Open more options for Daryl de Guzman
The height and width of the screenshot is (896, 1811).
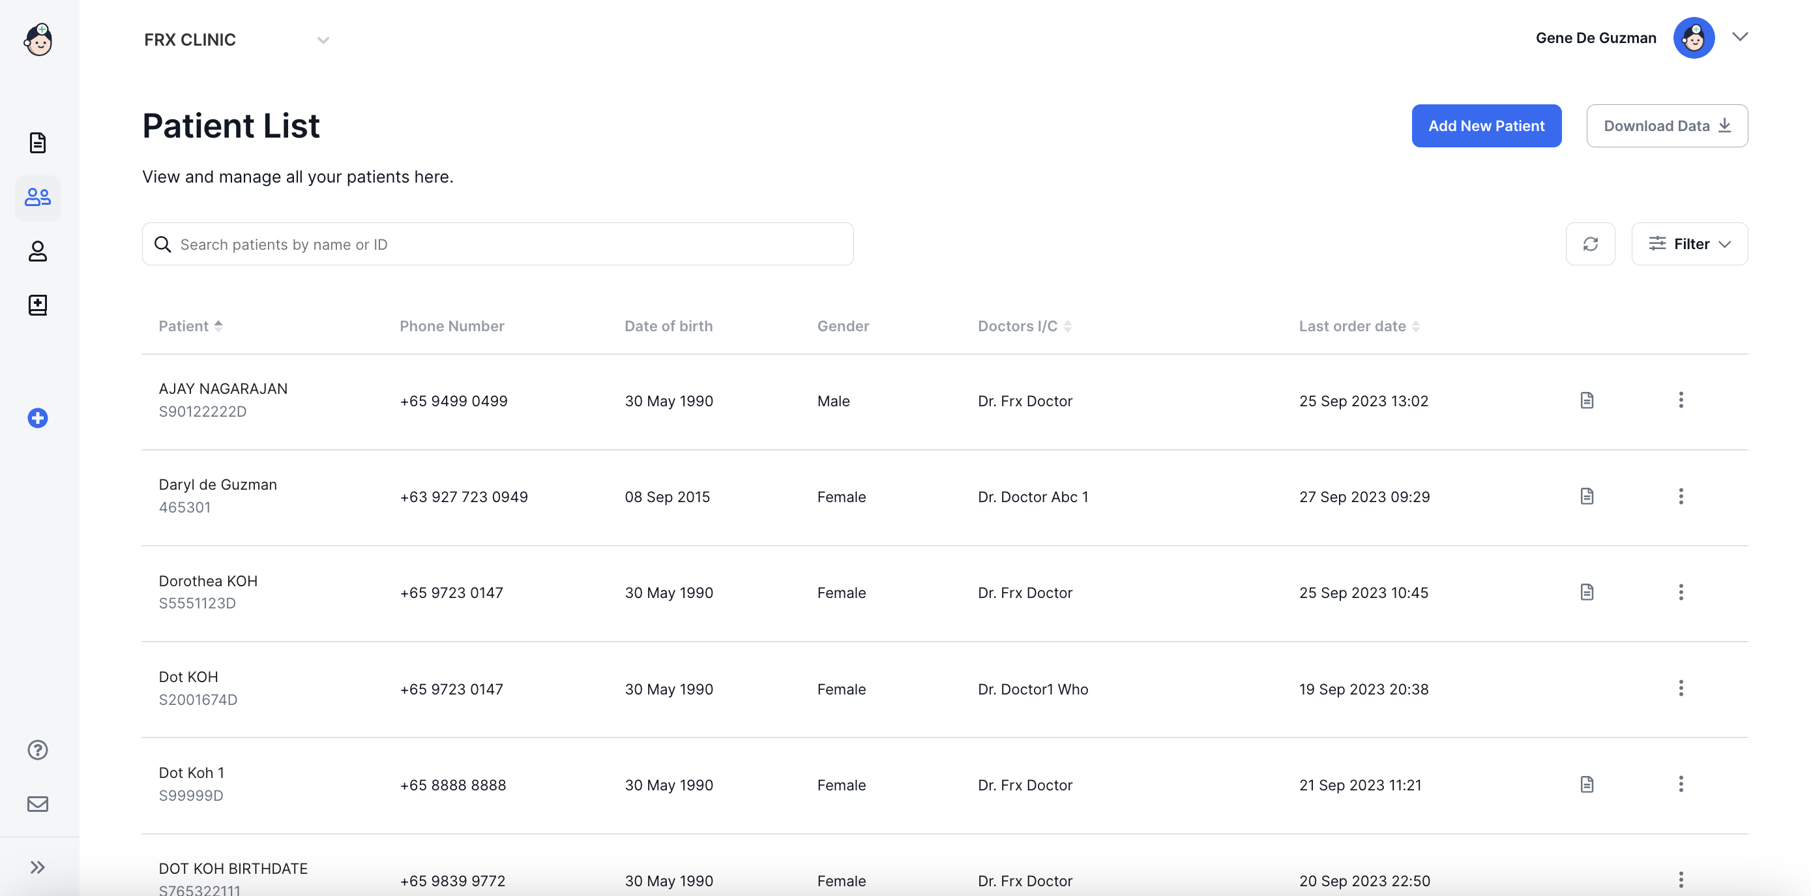pos(1680,496)
